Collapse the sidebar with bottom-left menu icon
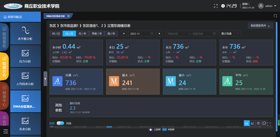 pos(6,131)
